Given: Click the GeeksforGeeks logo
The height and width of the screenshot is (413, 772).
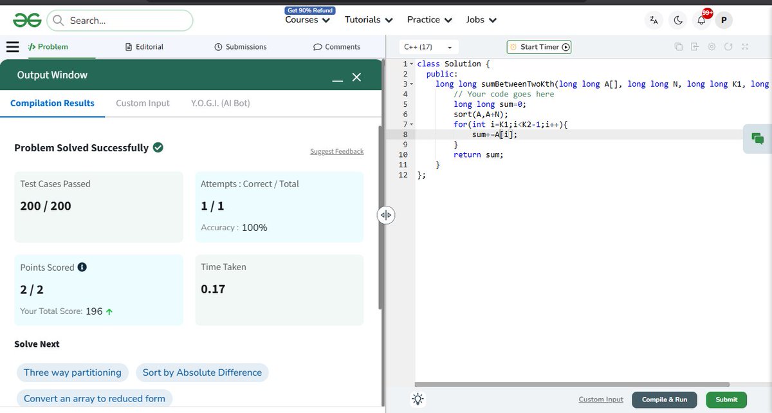Looking at the screenshot, I should coord(27,21).
